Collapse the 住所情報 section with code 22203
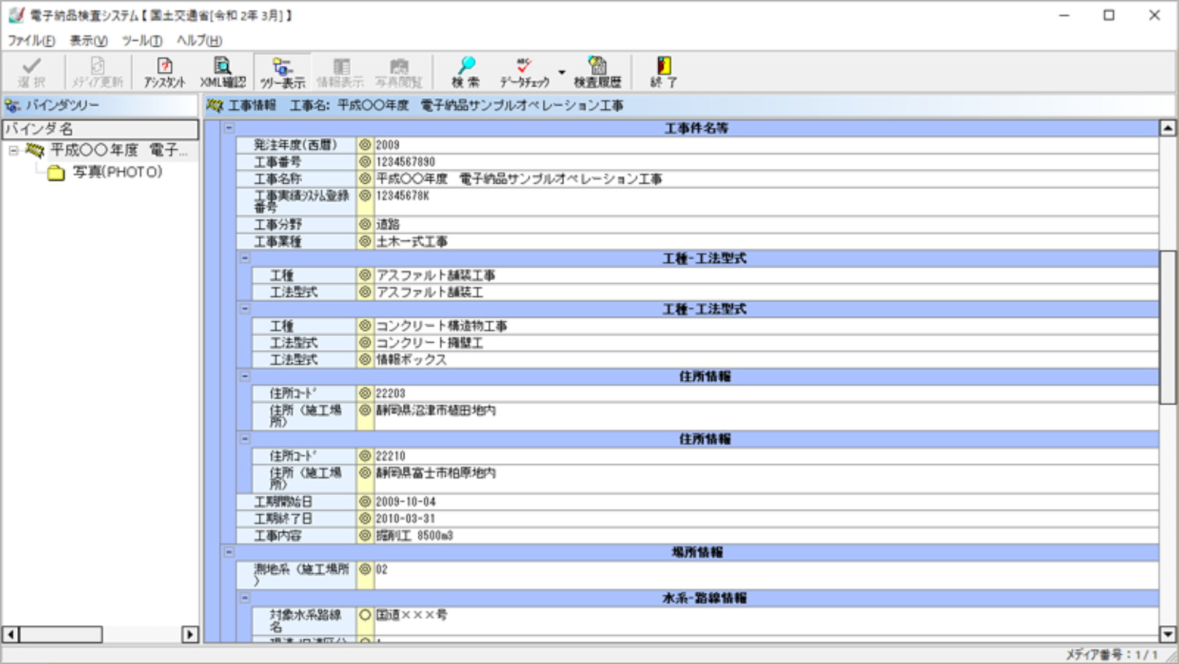Image resolution: width=1179 pixels, height=664 pixels. 245,377
